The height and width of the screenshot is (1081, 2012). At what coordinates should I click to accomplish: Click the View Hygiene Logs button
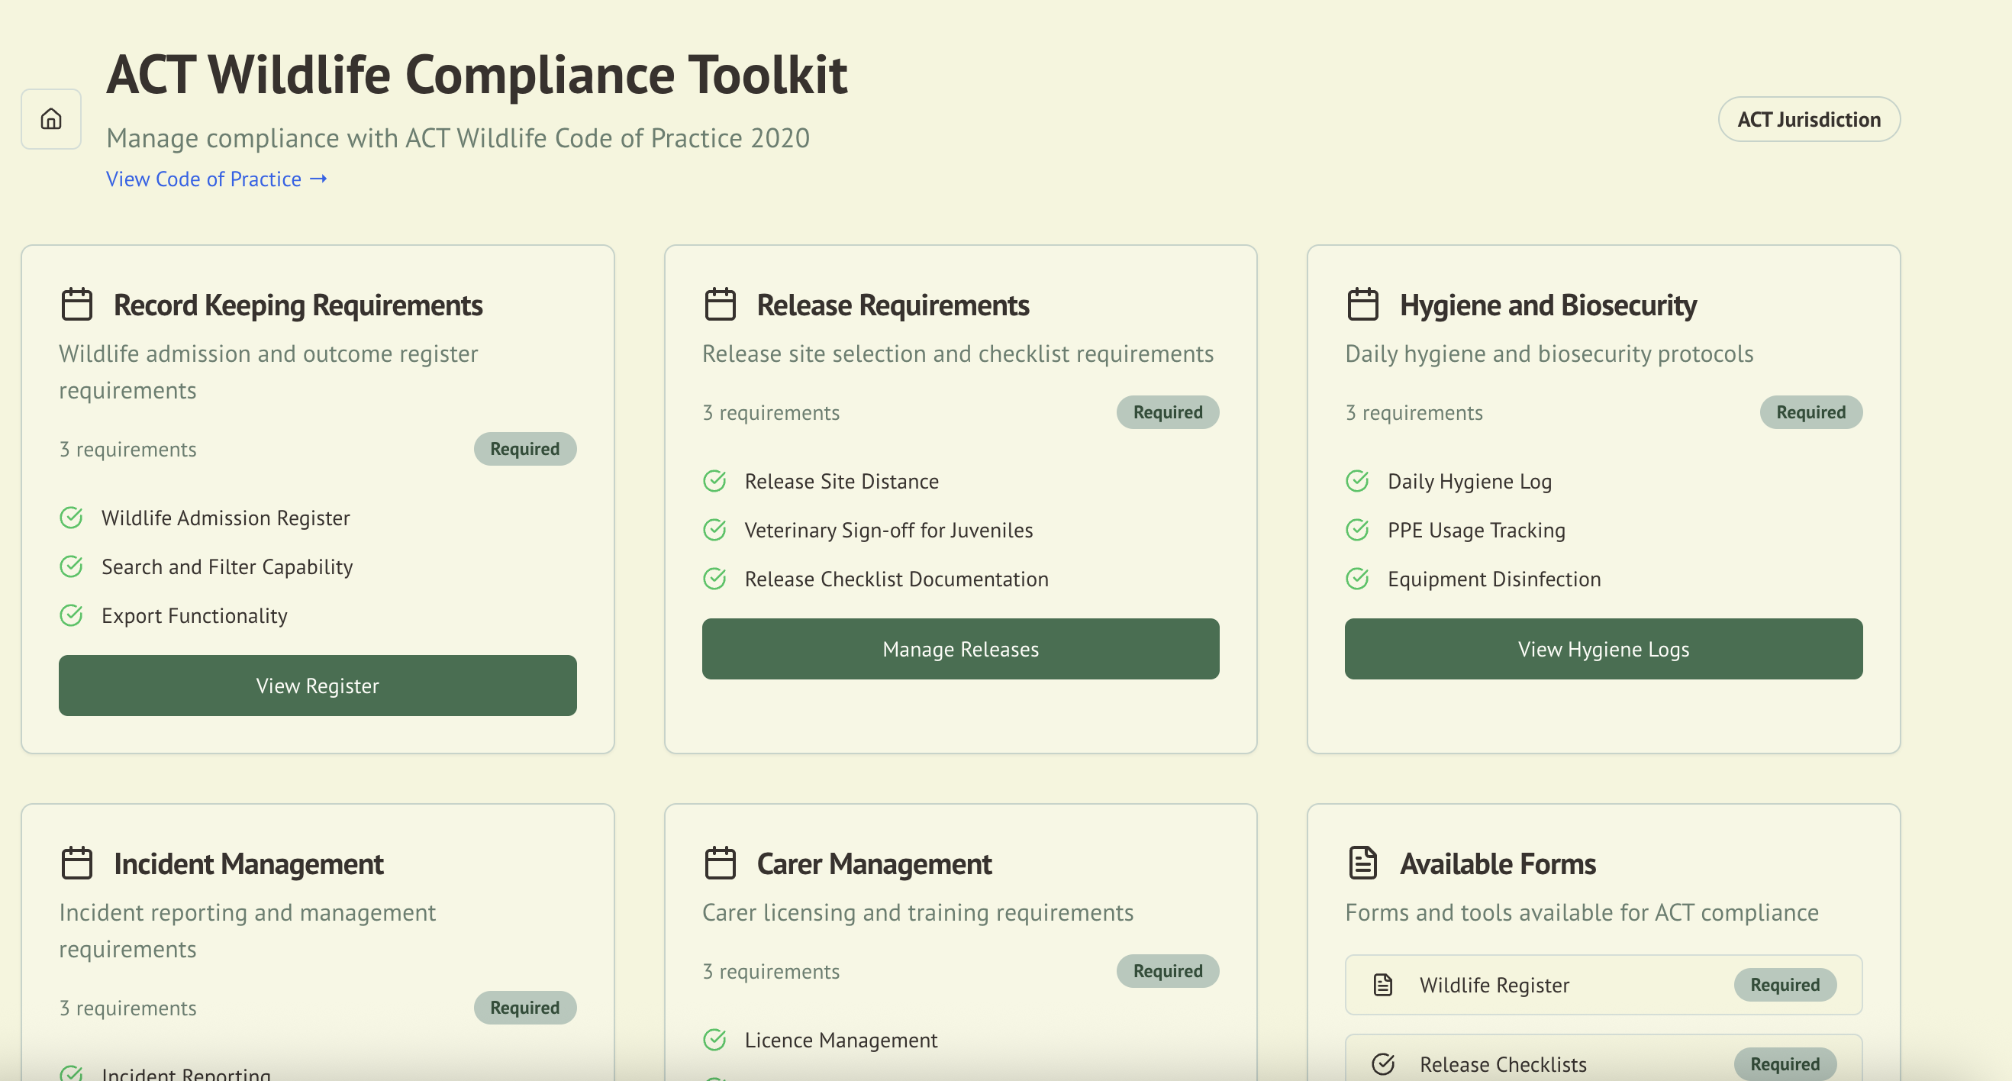[1603, 649]
